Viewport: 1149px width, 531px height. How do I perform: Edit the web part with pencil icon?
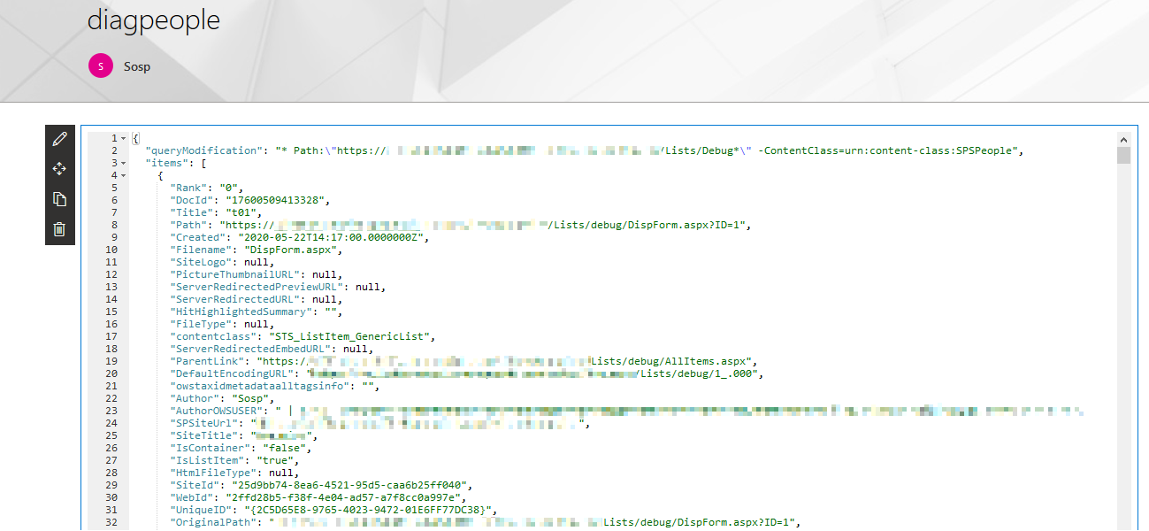tap(60, 139)
